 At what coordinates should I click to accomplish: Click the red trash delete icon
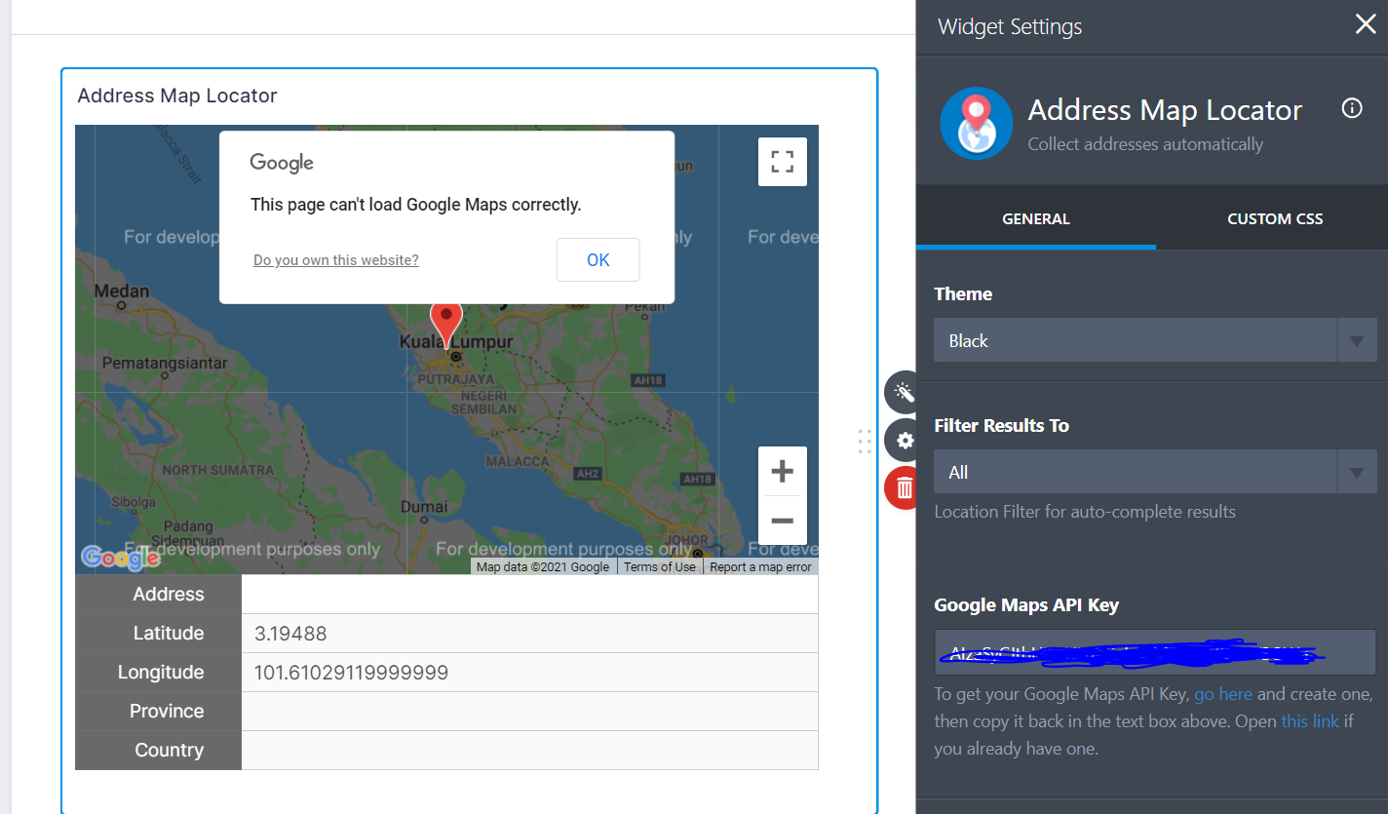pos(902,487)
